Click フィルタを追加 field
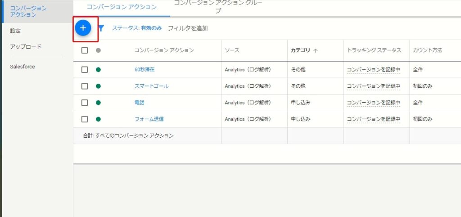 188,28
